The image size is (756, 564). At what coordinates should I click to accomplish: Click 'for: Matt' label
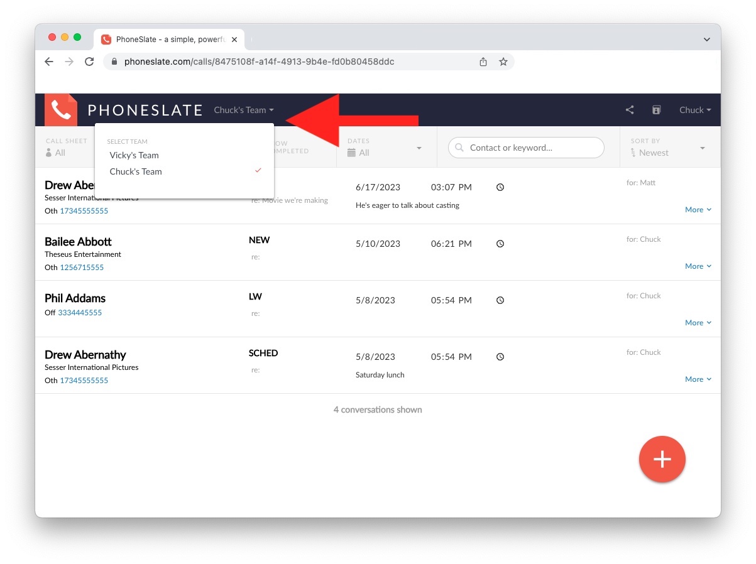641,183
